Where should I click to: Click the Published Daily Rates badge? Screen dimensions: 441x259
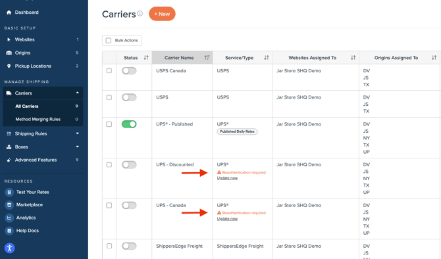(237, 131)
